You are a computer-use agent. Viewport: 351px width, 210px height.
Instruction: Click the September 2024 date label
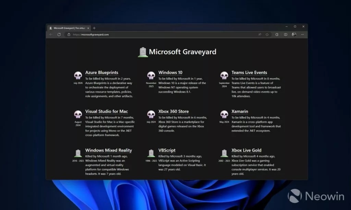tap(224, 85)
